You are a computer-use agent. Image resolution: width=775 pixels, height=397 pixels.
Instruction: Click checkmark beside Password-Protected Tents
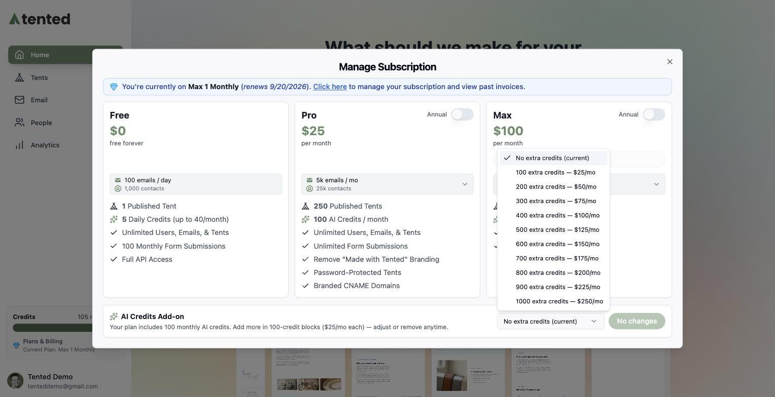[x=305, y=272]
